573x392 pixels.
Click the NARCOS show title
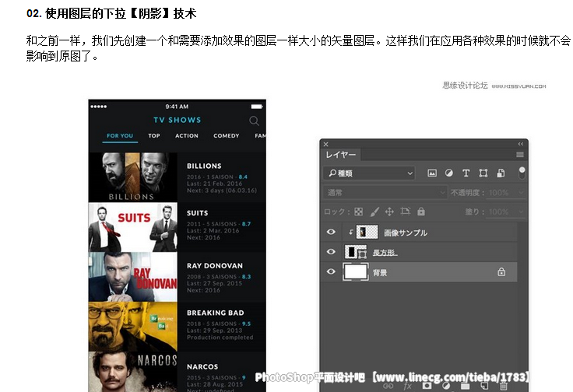click(202, 367)
